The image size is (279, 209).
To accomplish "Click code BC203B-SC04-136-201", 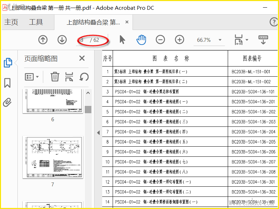I will 253,102.
